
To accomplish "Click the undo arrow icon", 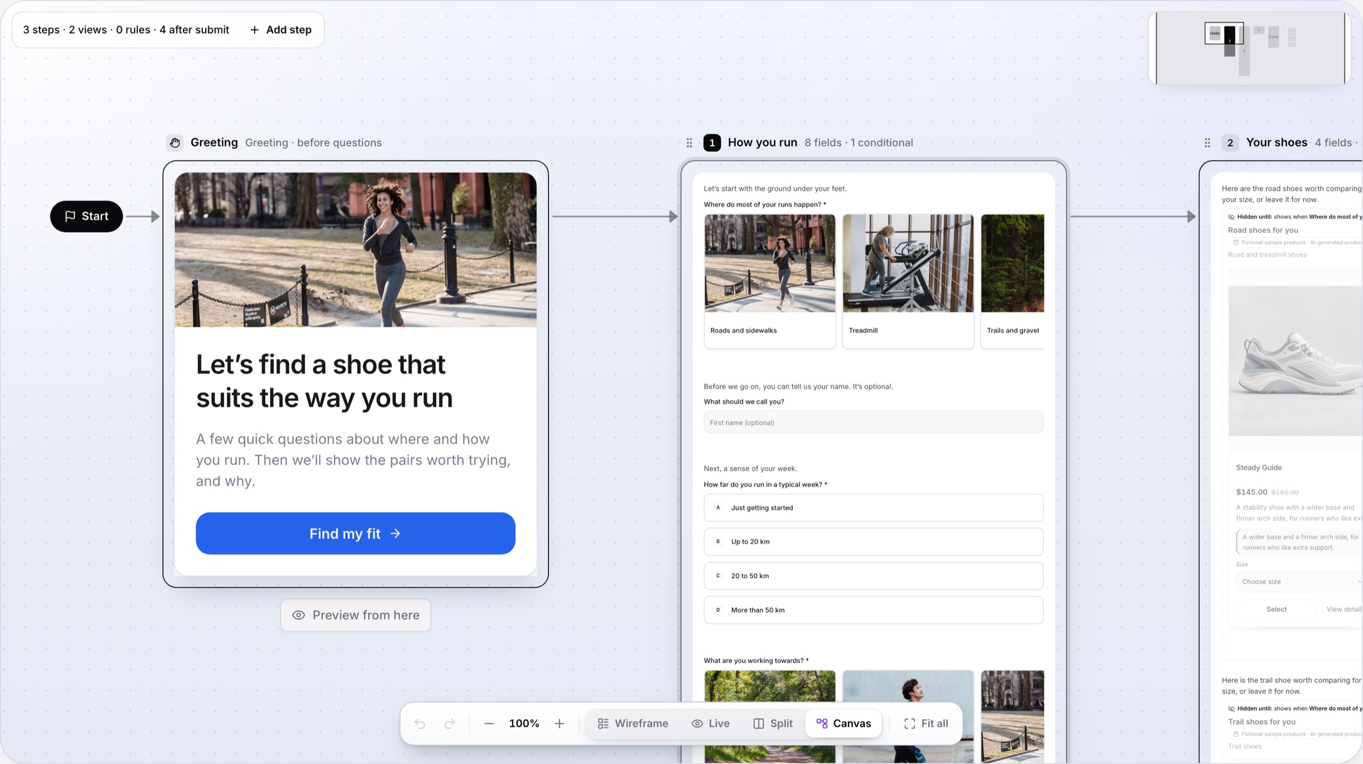I will tap(420, 723).
